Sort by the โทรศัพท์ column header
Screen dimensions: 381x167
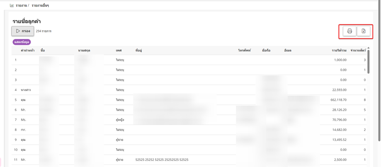pyautogui.click(x=244, y=51)
